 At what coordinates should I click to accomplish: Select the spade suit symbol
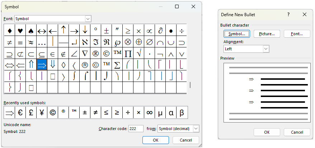(x=31, y=31)
